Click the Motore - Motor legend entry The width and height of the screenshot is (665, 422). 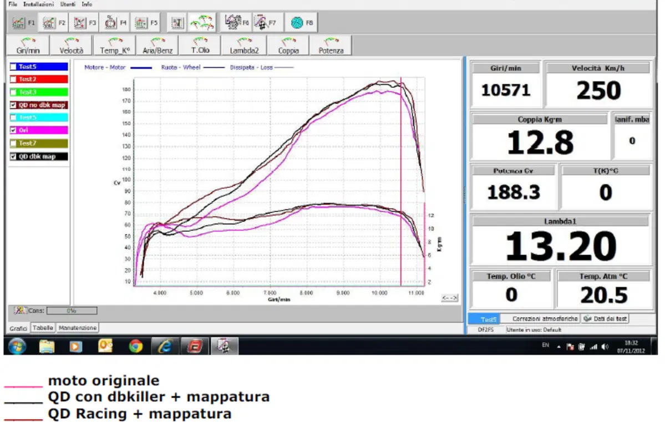tap(118, 68)
